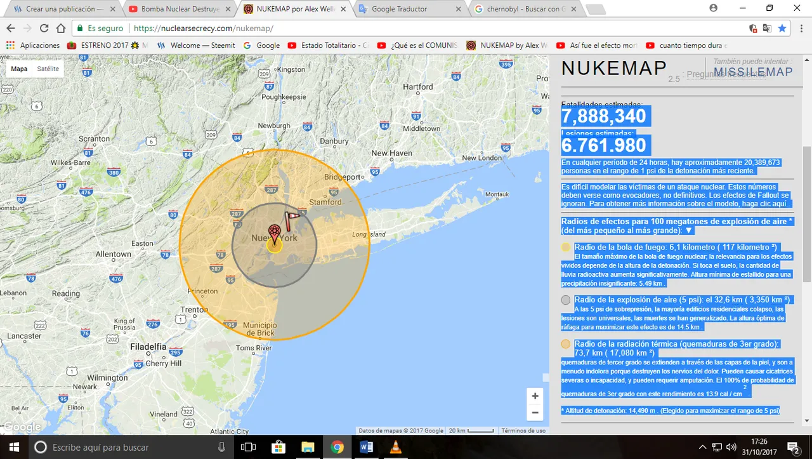Click the Cortana microphone icon

(221, 447)
